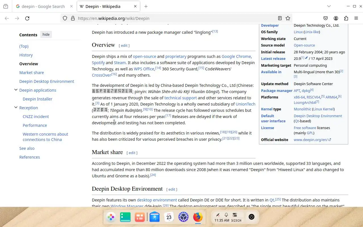Open the list all tabs dropdown

(x=329, y=6)
